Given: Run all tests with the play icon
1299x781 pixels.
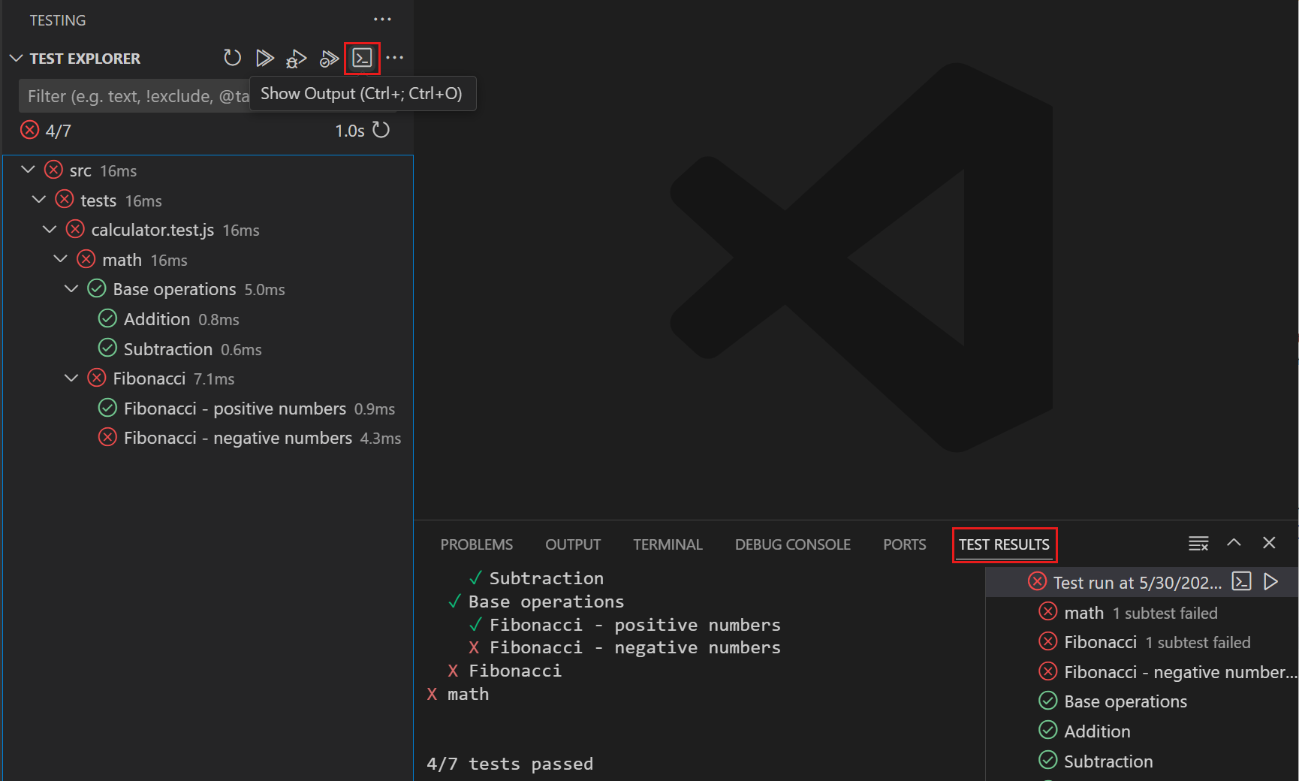Looking at the screenshot, I should [264, 58].
